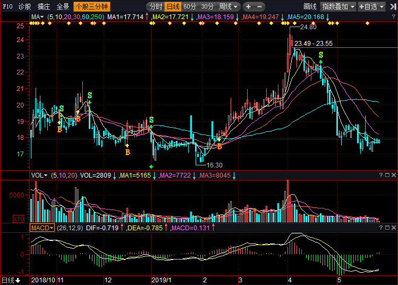Maximize the VOL indicator panel
This screenshot has width=398, height=285.
(387, 175)
